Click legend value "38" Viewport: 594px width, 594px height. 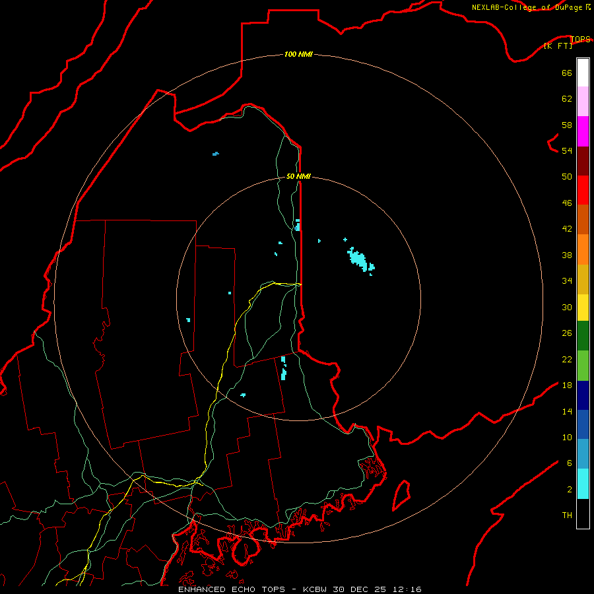click(567, 255)
